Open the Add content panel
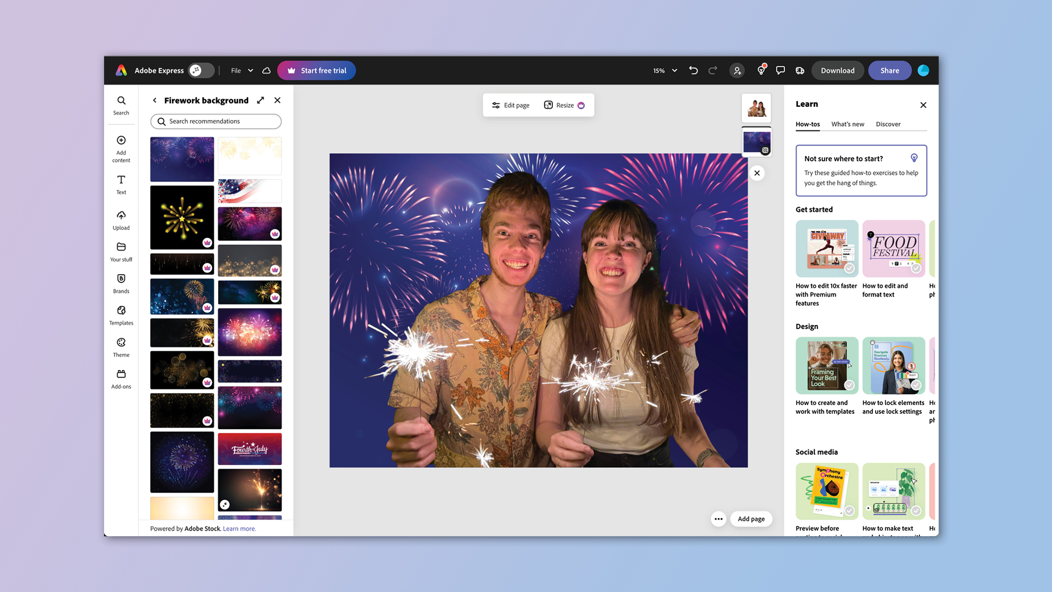 [121, 149]
